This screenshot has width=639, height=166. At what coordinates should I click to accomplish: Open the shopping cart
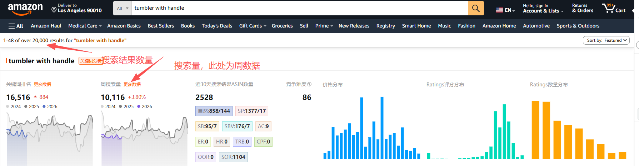pos(613,8)
